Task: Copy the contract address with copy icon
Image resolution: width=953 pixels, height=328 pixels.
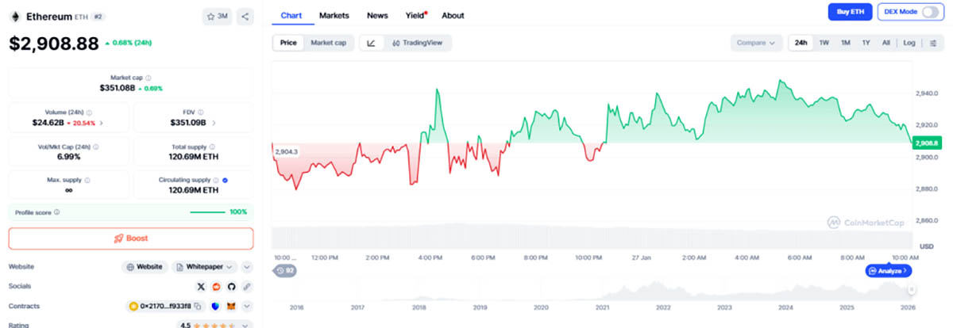Action: [x=197, y=306]
